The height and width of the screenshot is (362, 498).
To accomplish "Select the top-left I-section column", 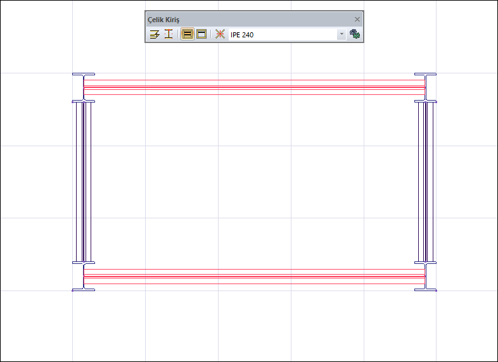I will (84, 87).
